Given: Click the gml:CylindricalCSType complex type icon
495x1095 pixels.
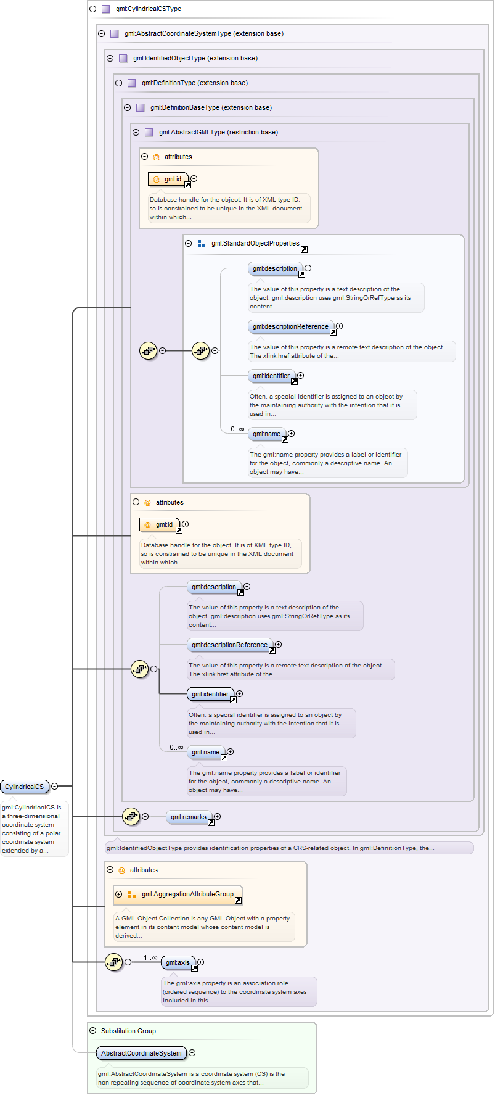Looking at the screenshot, I should click(x=105, y=9).
